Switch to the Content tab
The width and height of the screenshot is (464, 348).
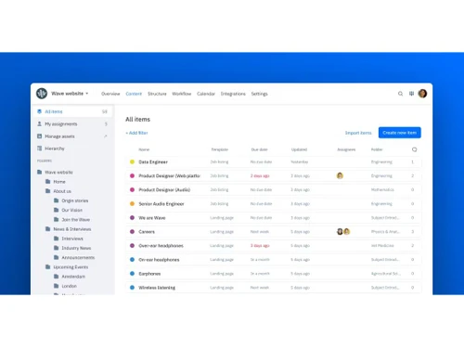tap(134, 94)
